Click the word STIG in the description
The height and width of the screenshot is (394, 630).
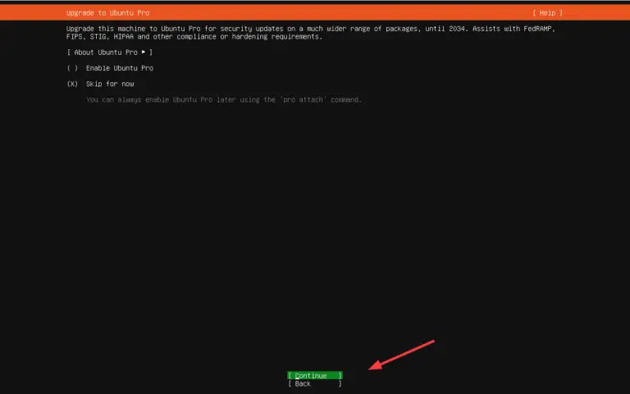(x=98, y=37)
